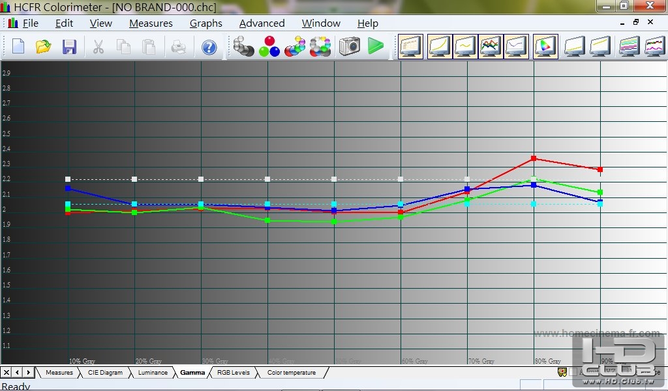Restore the inner document window
This screenshot has height=391, width=668.
pyautogui.click(x=636, y=22)
